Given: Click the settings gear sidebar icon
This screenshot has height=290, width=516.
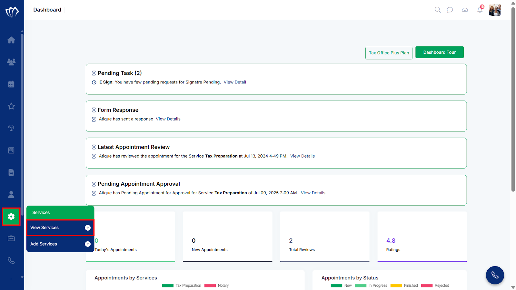Looking at the screenshot, I should (x=11, y=217).
